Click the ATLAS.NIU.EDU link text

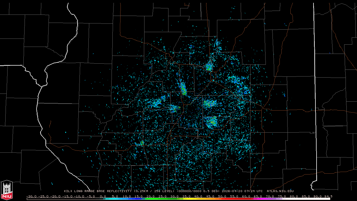(x=280, y=191)
